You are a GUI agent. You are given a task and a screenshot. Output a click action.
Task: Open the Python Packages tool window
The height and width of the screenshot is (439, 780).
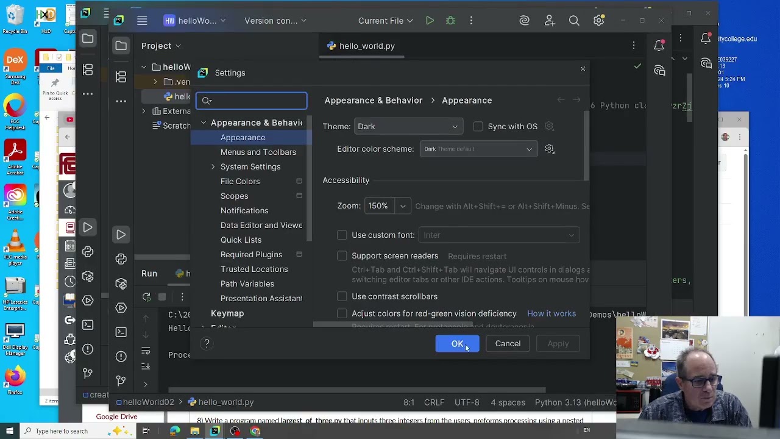click(x=121, y=284)
